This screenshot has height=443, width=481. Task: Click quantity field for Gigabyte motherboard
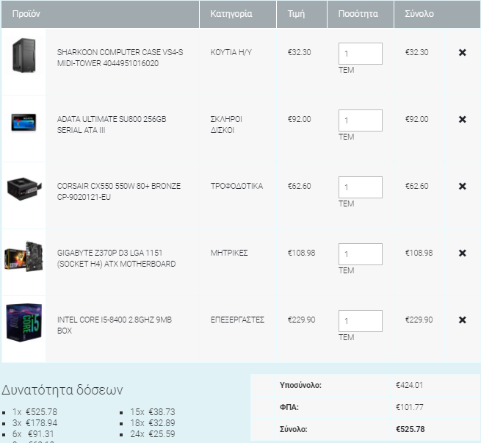(361, 254)
